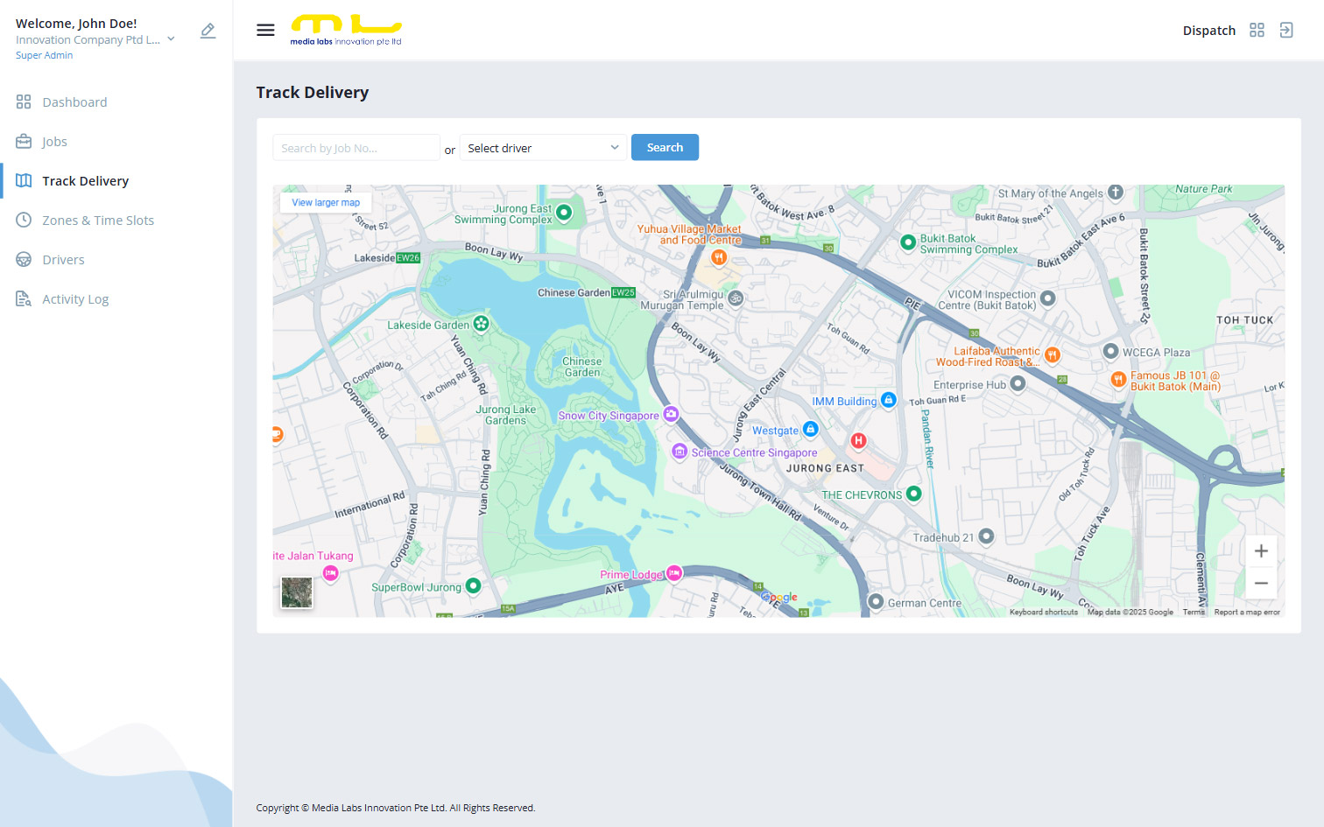The image size is (1324, 827).
Task: Zoom in the map with plus button
Action: pos(1261,551)
